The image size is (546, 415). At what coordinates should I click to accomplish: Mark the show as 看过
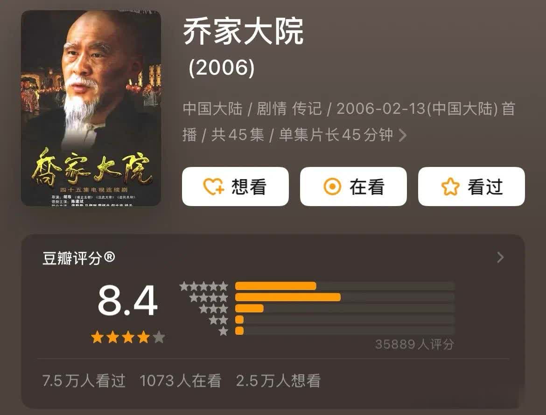click(x=471, y=187)
